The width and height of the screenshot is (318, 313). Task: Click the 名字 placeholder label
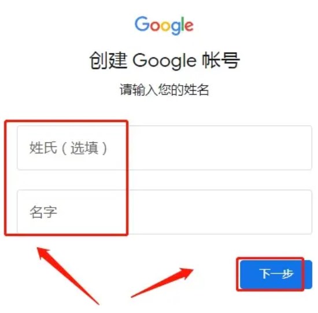click(43, 212)
